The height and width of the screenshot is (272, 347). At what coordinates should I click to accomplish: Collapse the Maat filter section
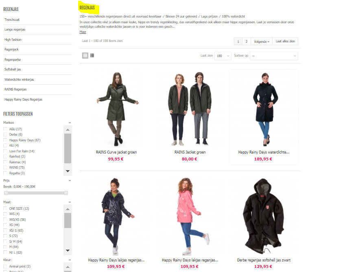pos(70,202)
